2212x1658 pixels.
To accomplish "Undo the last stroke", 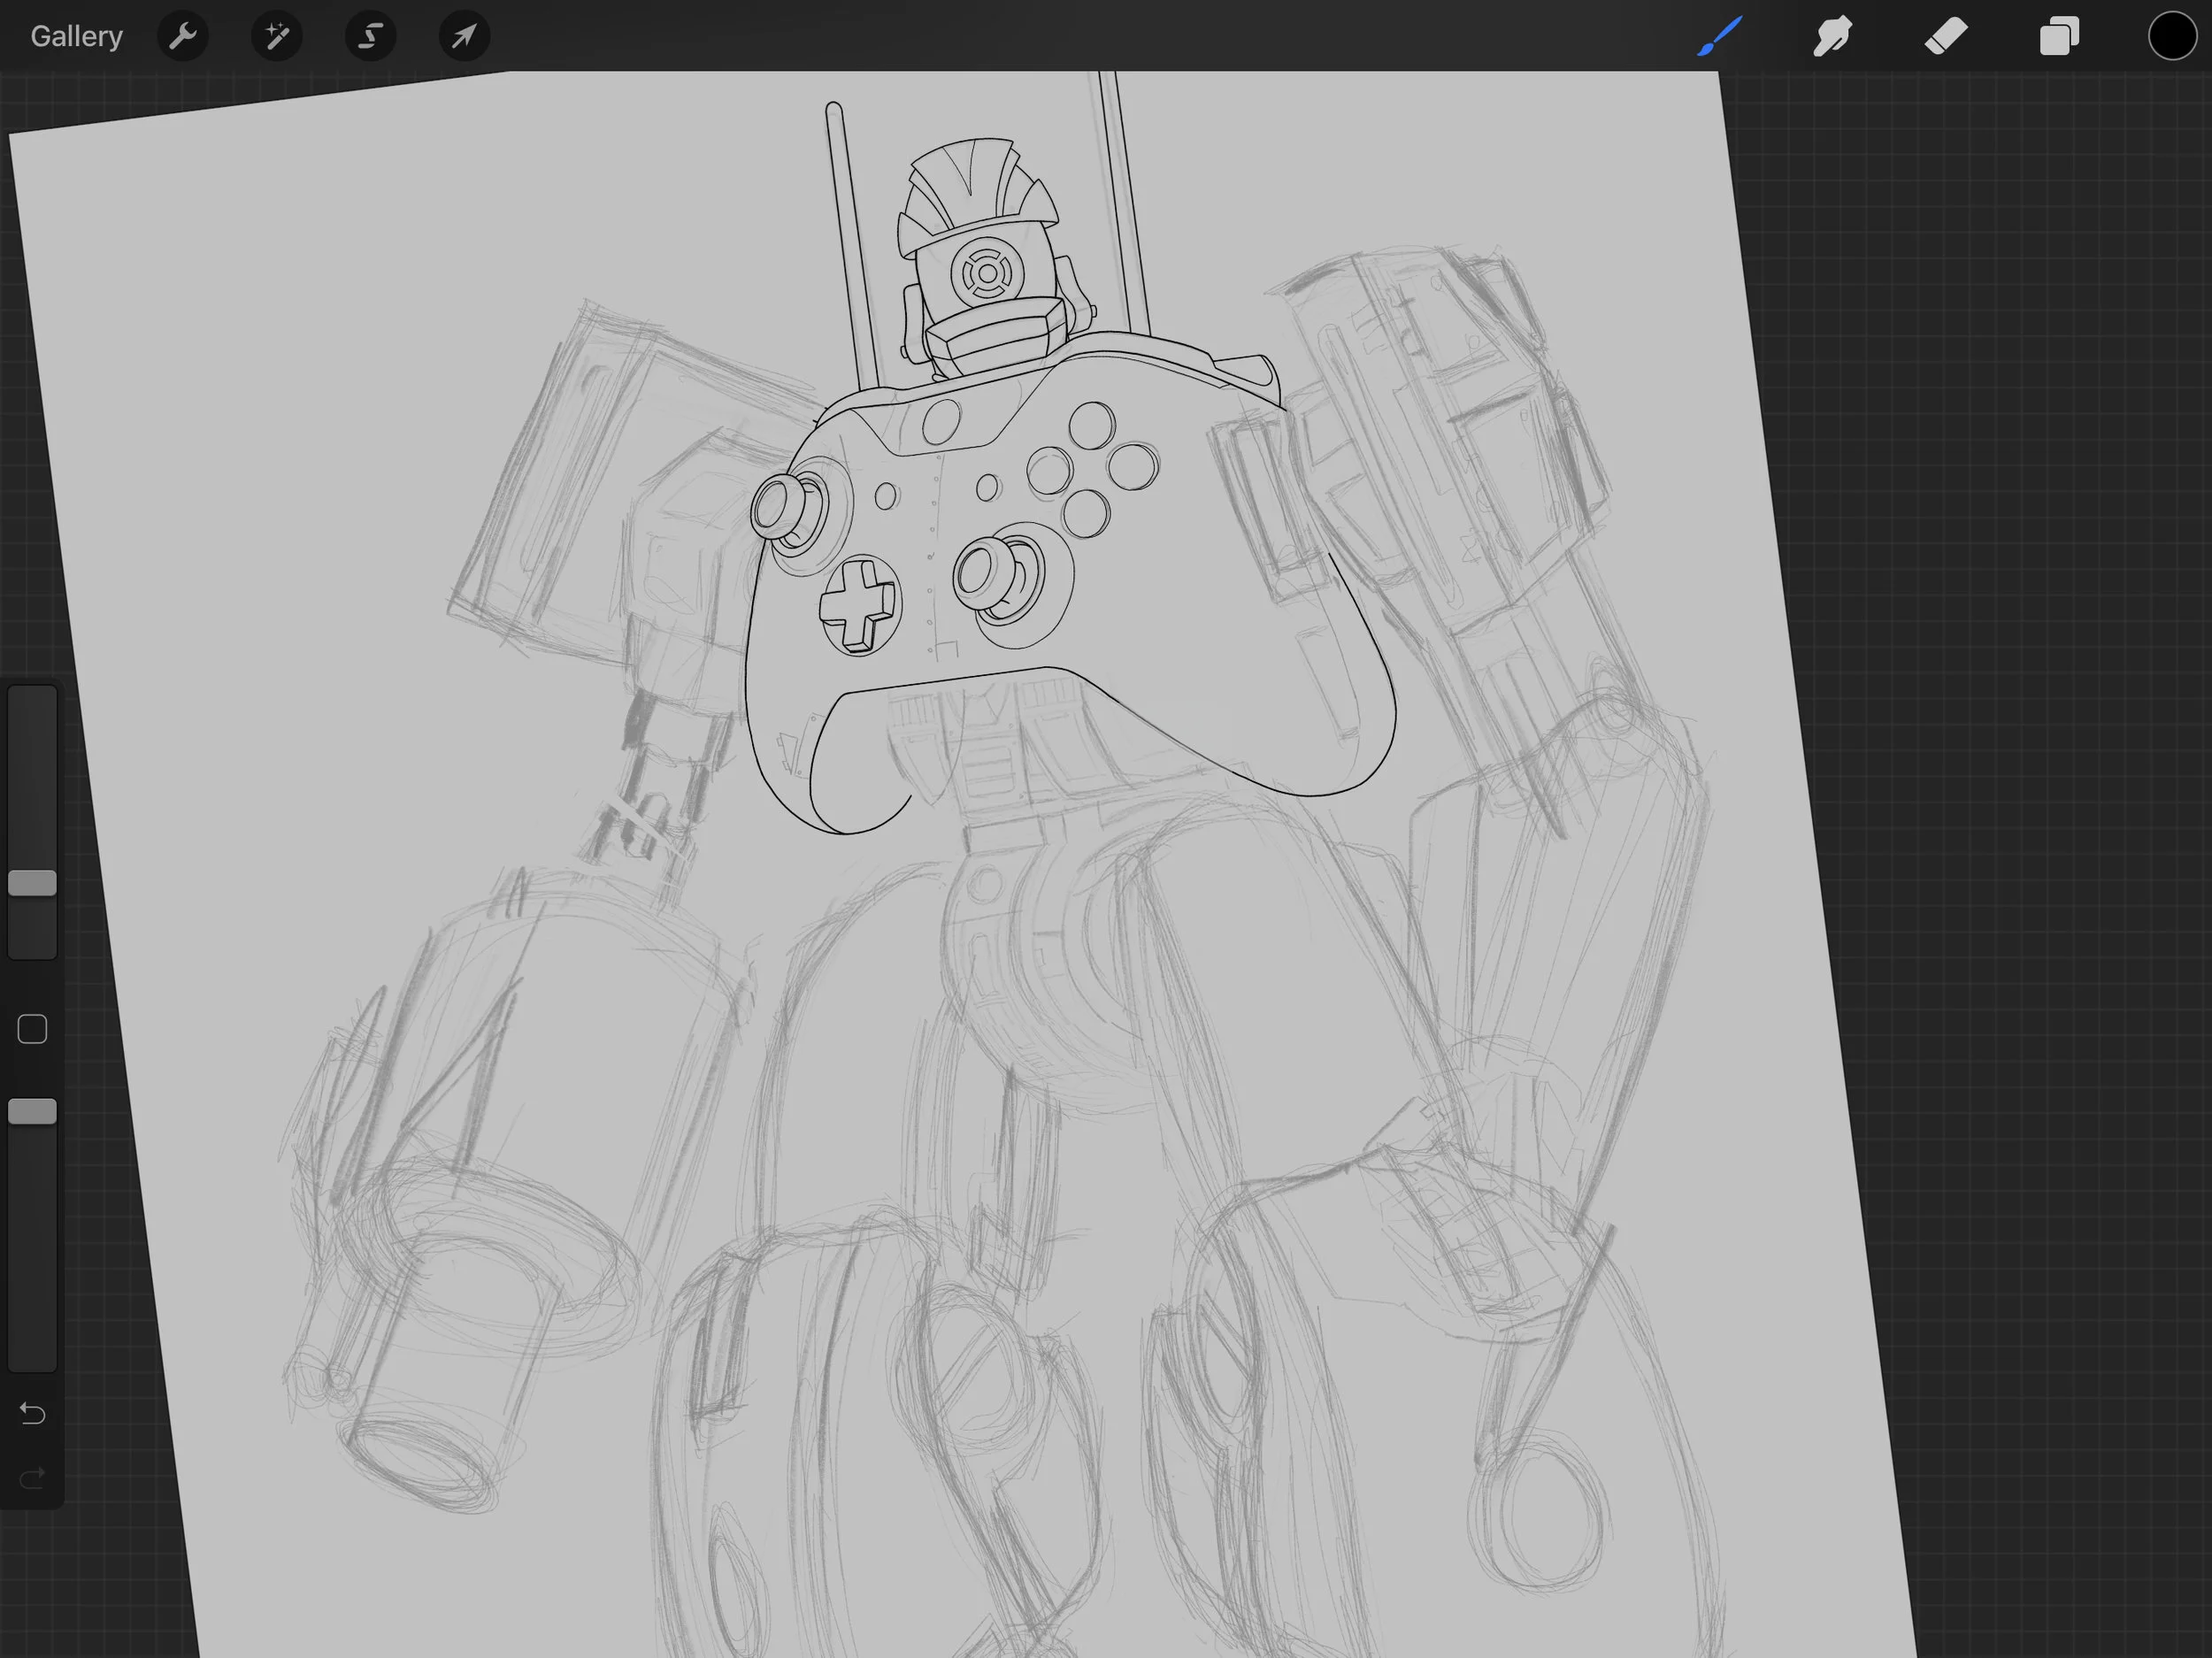I will [x=32, y=1413].
